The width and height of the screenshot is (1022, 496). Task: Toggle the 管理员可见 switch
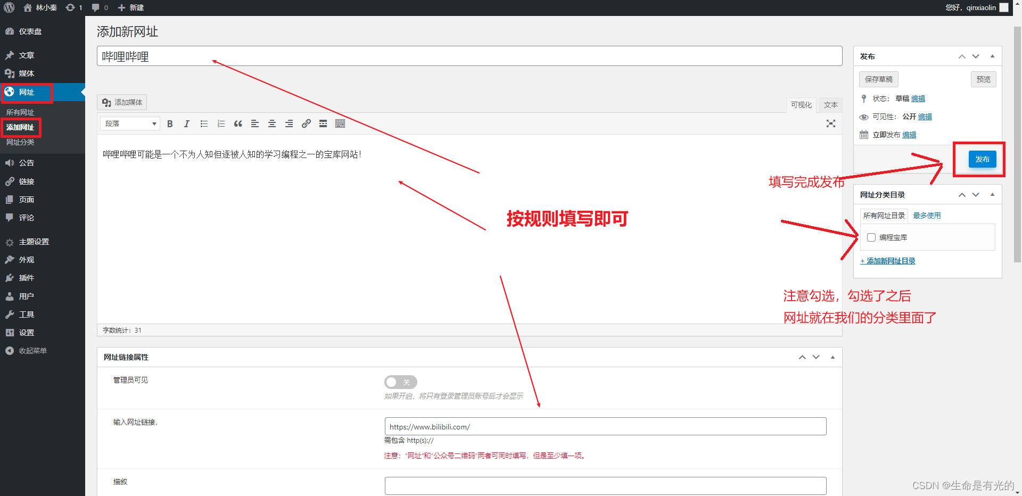(400, 382)
